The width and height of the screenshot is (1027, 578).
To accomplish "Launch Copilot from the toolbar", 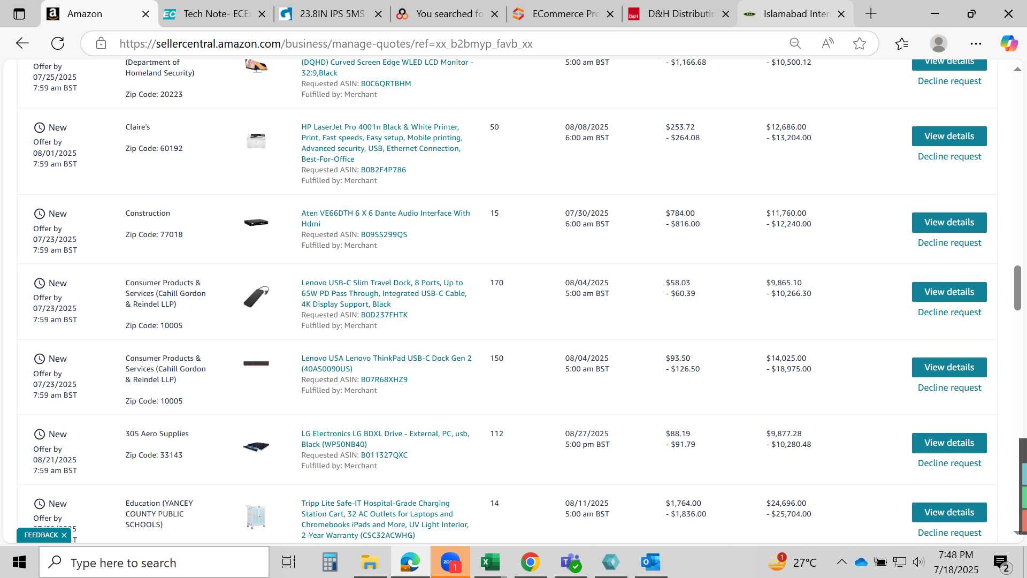I will pyautogui.click(x=1009, y=43).
